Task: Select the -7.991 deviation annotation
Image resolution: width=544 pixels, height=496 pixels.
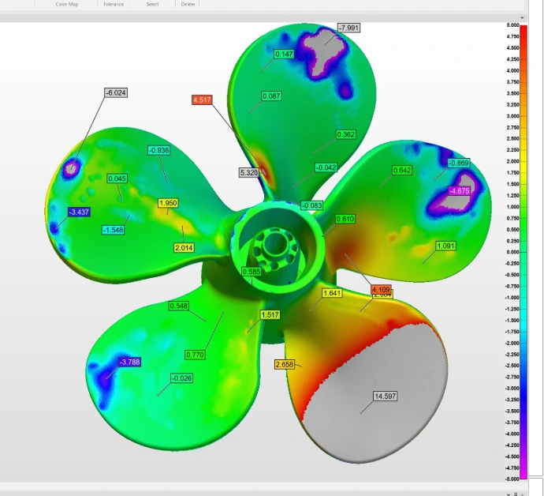Action: pyautogui.click(x=348, y=28)
